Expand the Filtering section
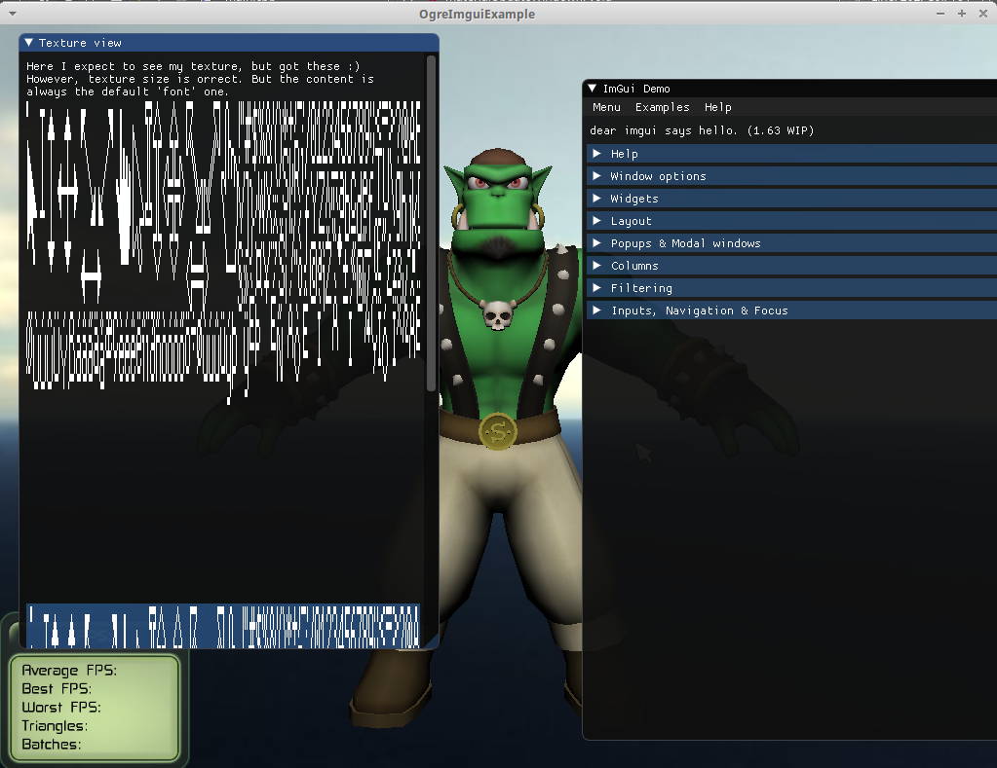 coord(791,288)
